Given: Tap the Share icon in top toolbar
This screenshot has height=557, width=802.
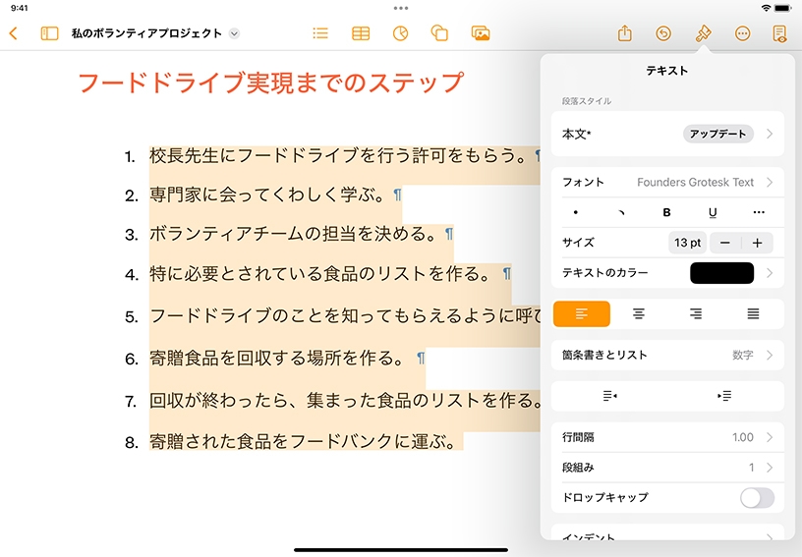Looking at the screenshot, I should point(624,33).
